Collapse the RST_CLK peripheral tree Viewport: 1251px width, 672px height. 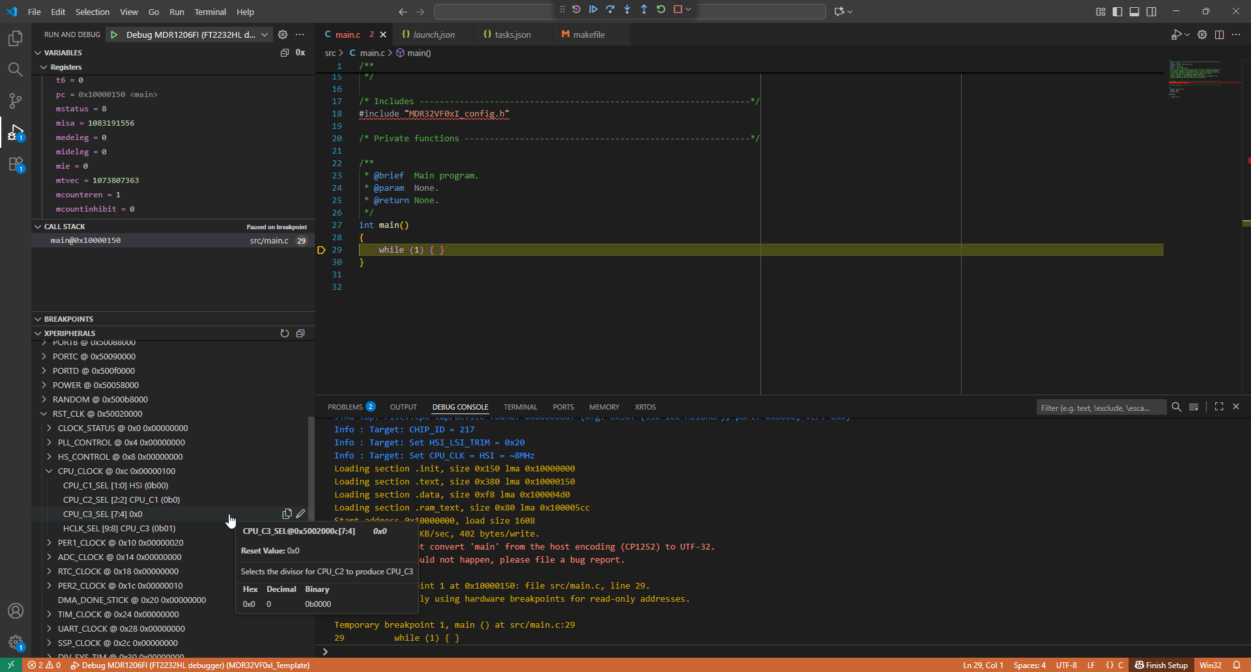44,414
